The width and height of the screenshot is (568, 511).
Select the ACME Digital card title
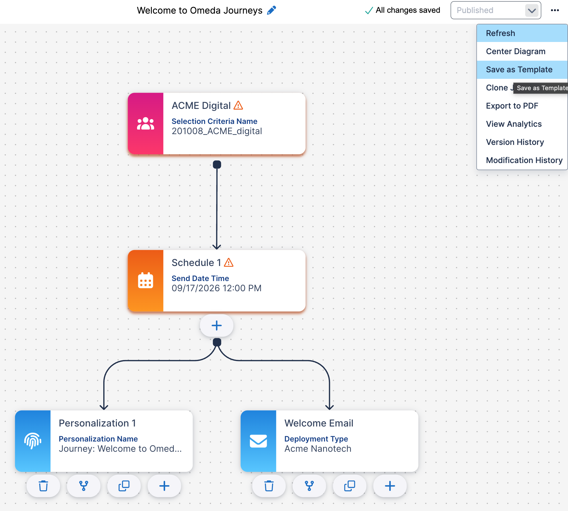(x=201, y=105)
